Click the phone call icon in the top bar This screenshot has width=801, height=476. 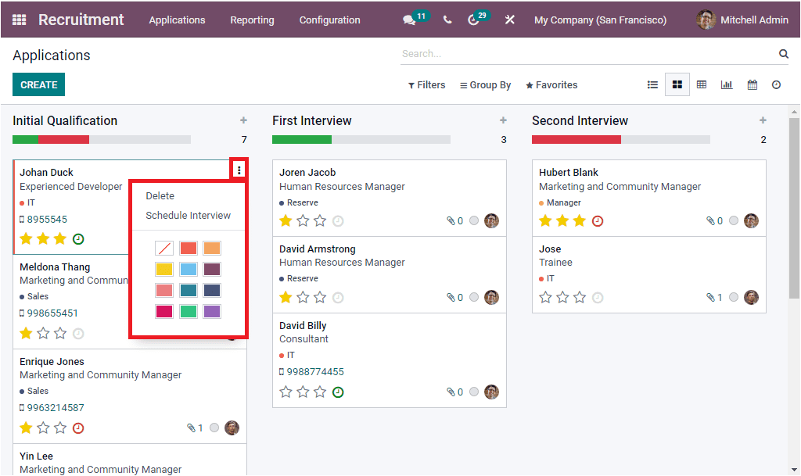[x=447, y=19]
